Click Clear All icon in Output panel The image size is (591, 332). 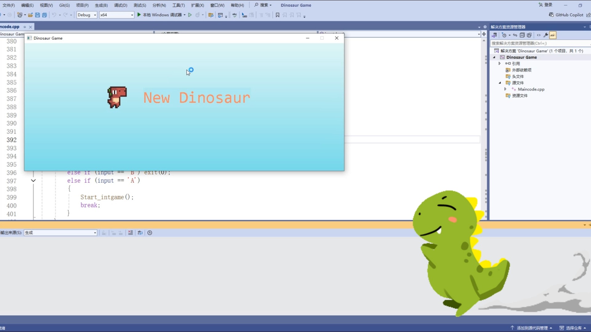[x=131, y=233]
